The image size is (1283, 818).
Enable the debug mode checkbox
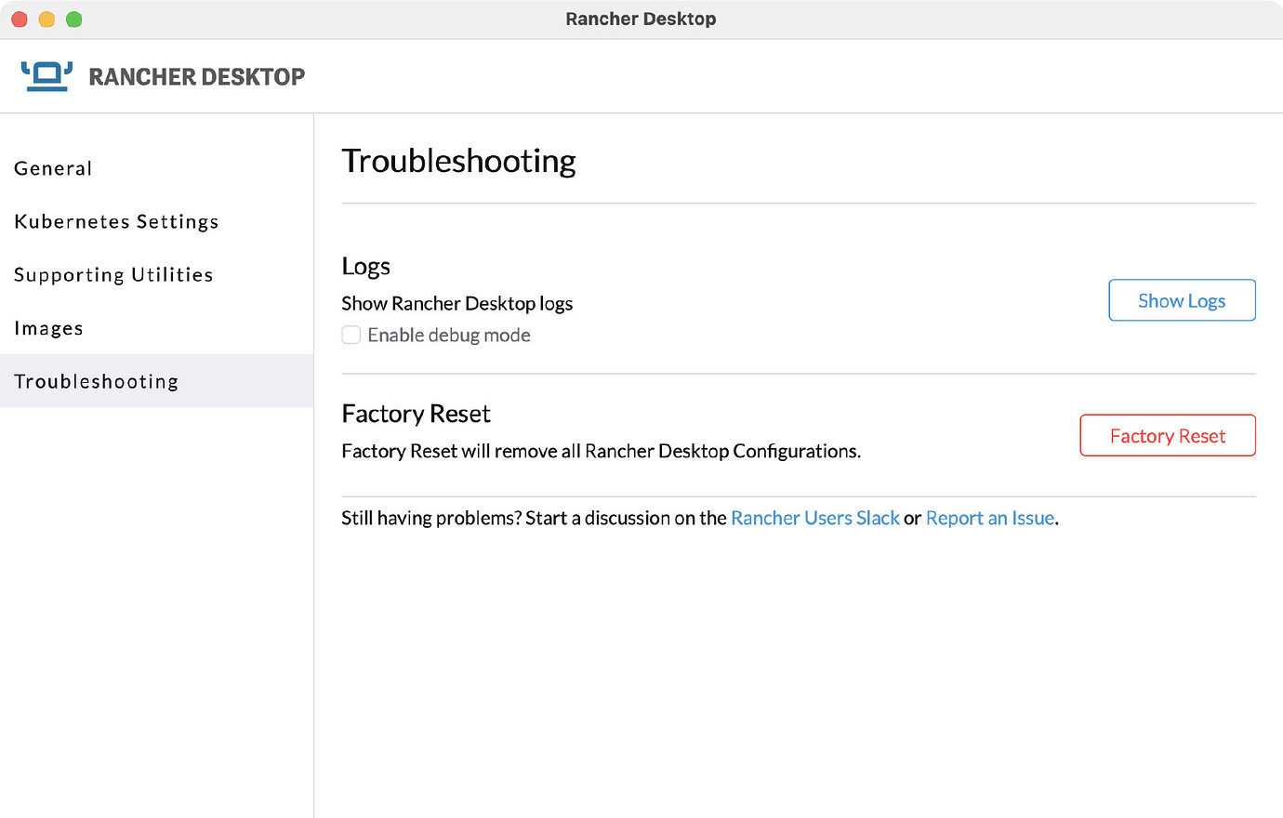(x=351, y=335)
